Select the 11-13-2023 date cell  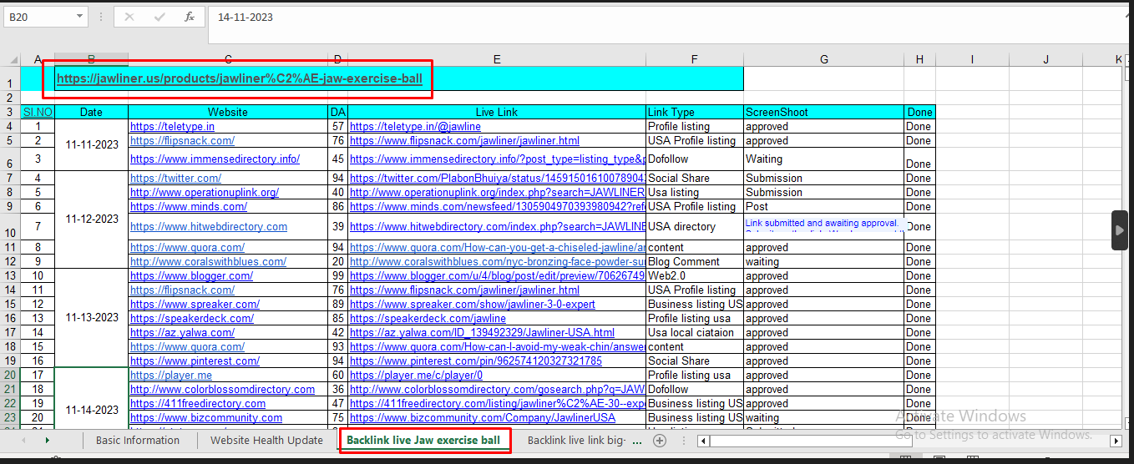(91, 318)
